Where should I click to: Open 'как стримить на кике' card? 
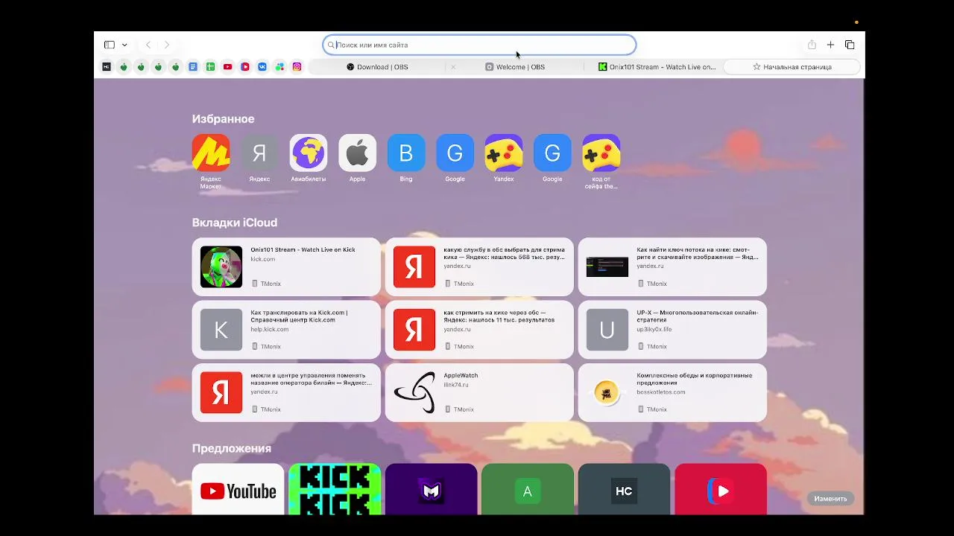pyautogui.click(x=479, y=329)
